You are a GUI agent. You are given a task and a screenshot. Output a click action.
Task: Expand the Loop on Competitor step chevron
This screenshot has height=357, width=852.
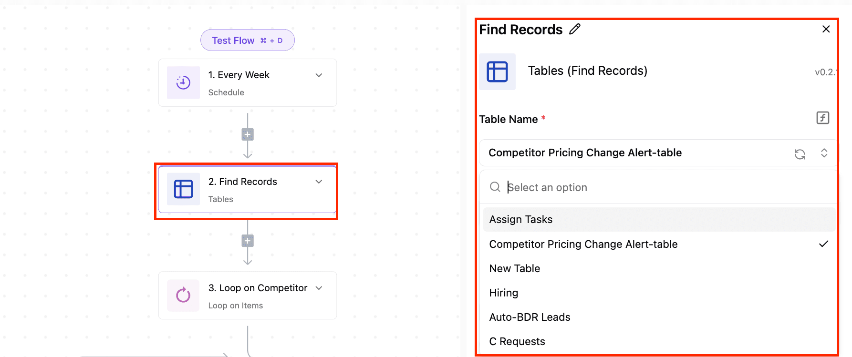tap(319, 288)
